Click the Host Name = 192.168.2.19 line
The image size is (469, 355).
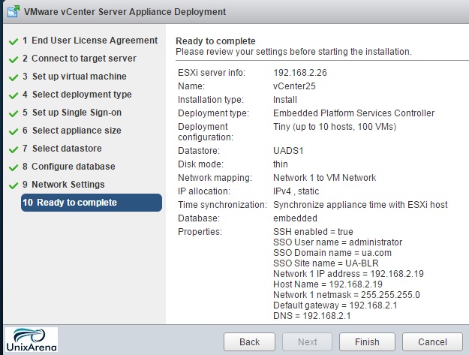pos(328,284)
